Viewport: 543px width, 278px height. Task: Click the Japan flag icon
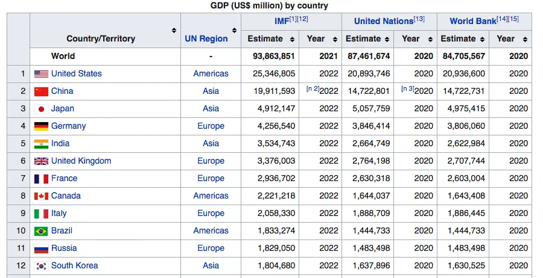coord(41,109)
